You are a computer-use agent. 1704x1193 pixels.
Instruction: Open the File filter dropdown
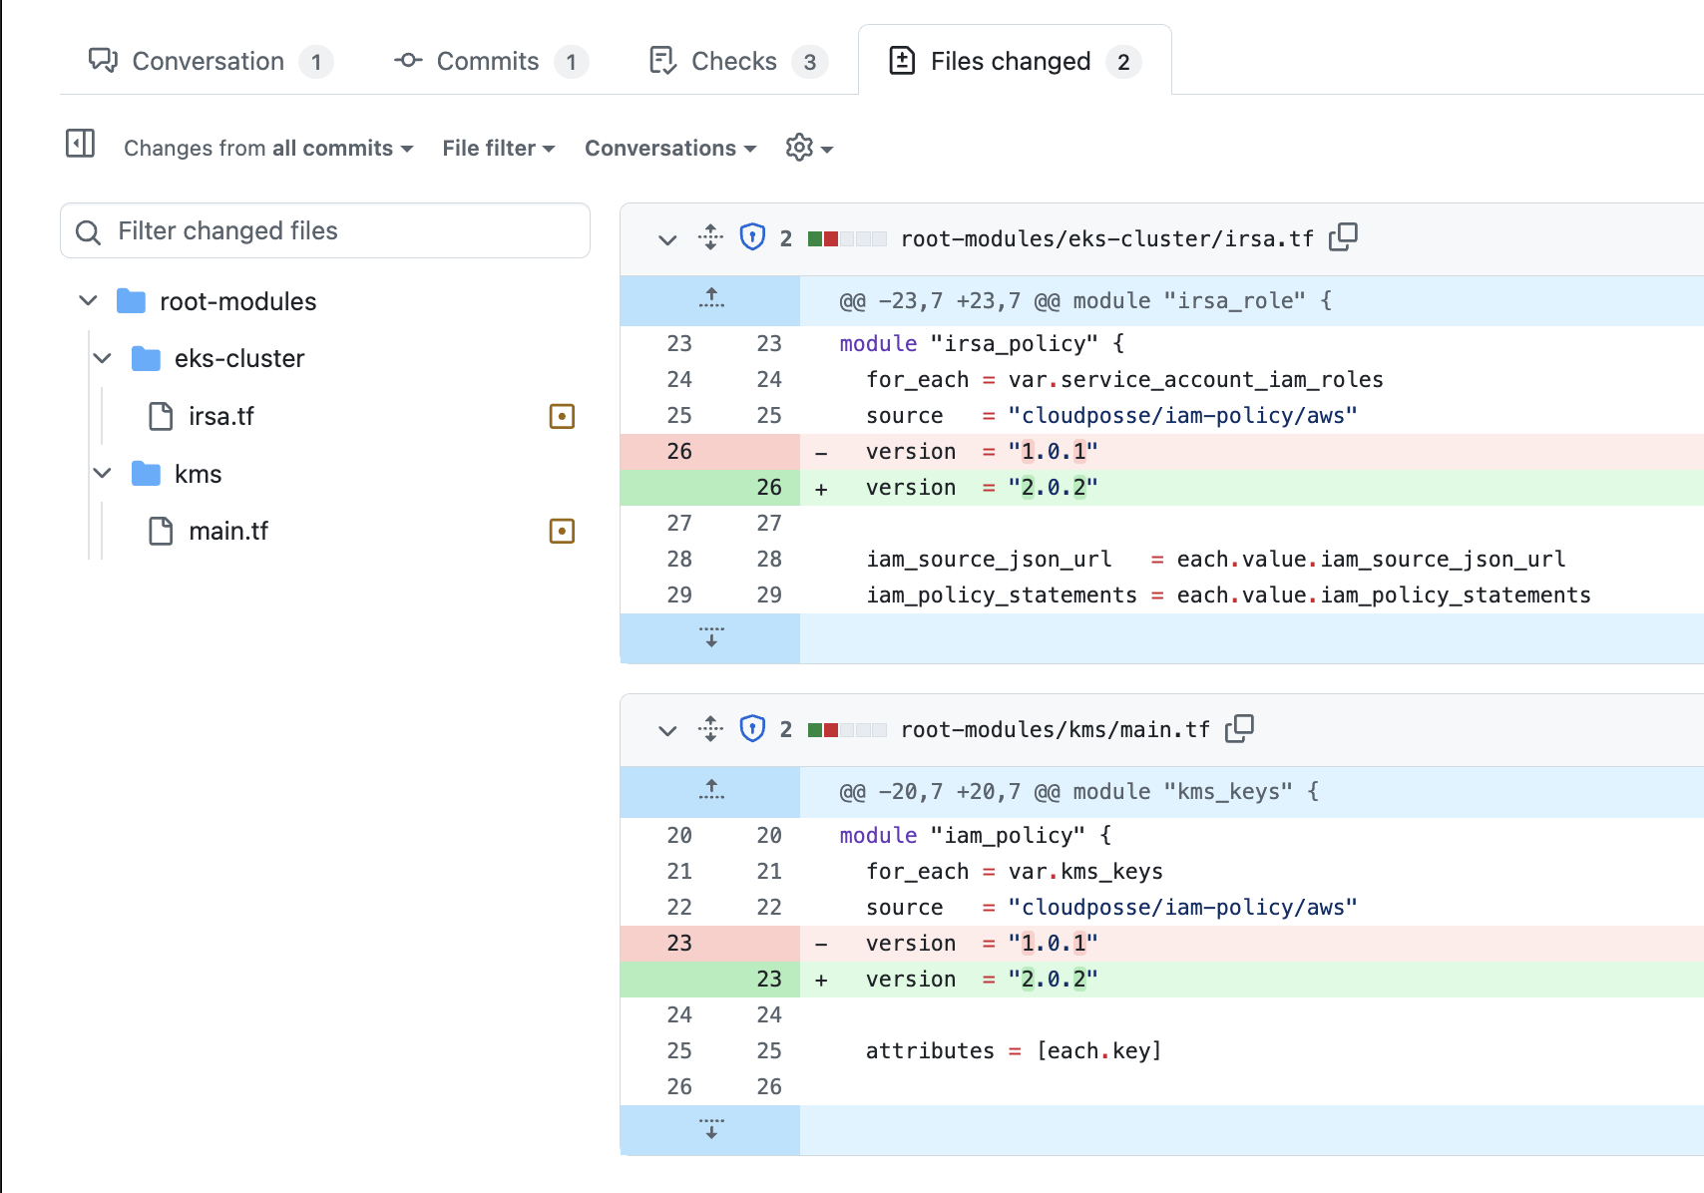497,148
